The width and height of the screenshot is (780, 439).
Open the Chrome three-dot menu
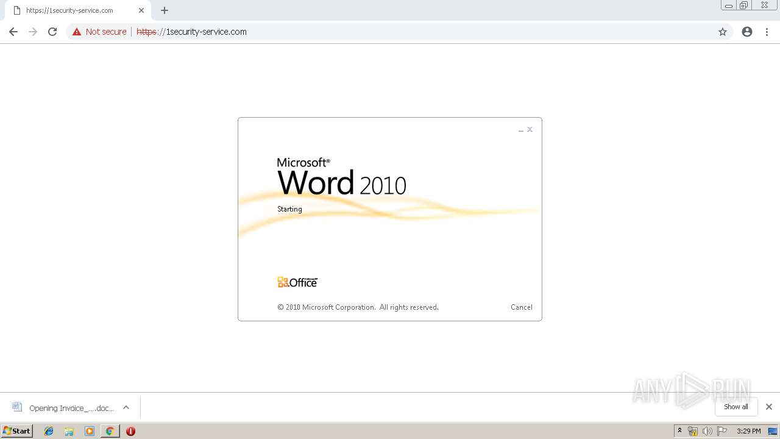click(x=767, y=32)
